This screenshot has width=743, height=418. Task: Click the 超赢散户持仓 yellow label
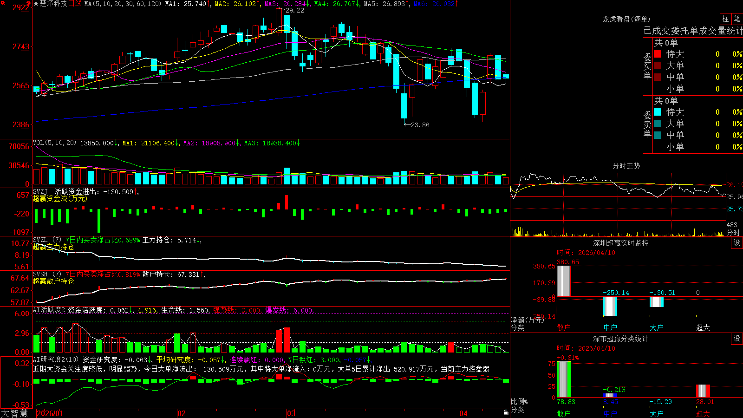pos(53,281)
